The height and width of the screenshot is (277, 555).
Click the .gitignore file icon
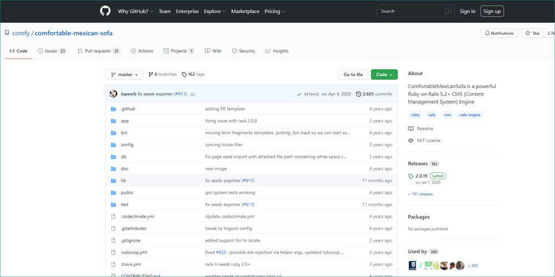click(113, 240)
